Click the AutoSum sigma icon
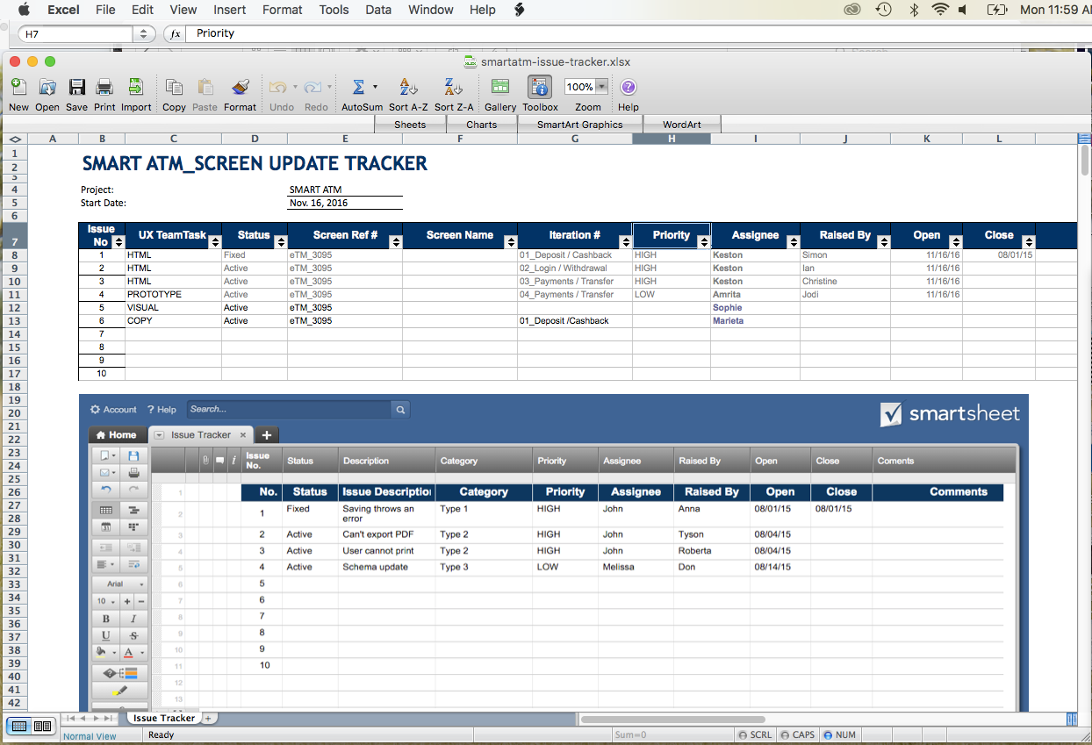The image size is (1092, 745). [358, 87]
